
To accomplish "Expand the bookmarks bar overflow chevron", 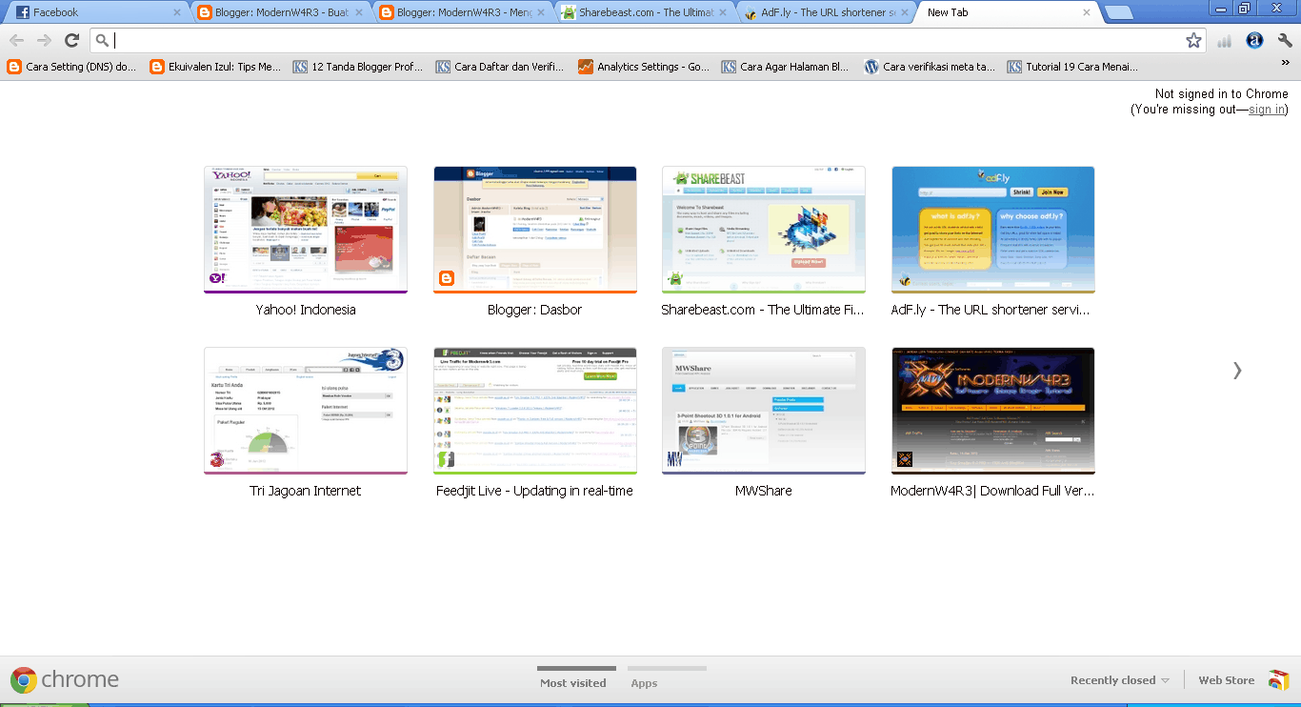I will click(x=1286, y=65).
